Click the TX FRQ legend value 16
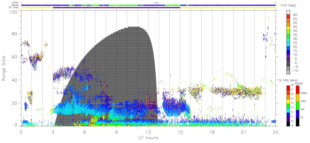Screen dimensions: 310x143 (x=292, y=94)
